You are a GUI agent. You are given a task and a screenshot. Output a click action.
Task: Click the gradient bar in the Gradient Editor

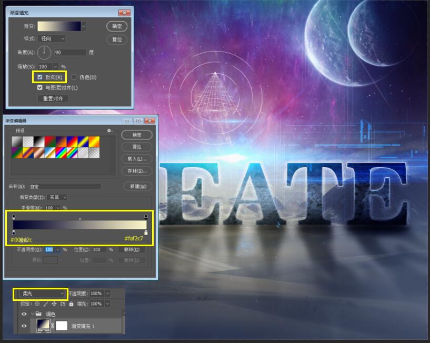[80, 225]
